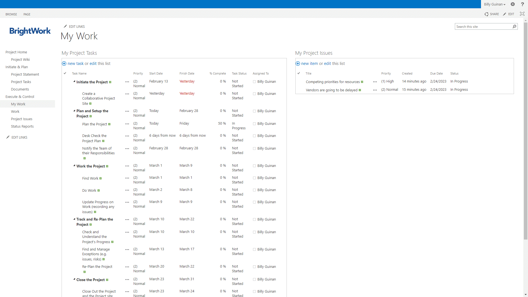The width and height of the screenshot is (528, 297).
Task: Open ellipsis menu for Vendors delayed issue
Action: (x=375, y=90)
